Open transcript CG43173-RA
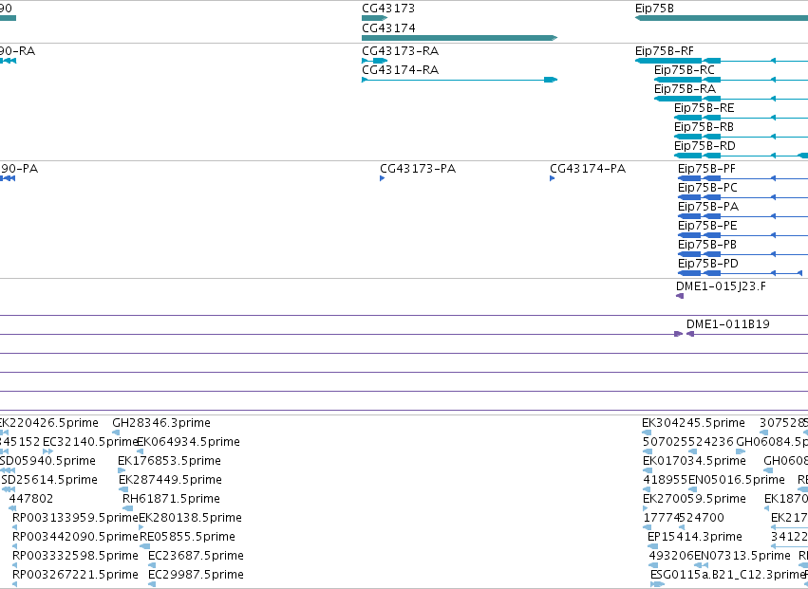 [x=400, y=51]
